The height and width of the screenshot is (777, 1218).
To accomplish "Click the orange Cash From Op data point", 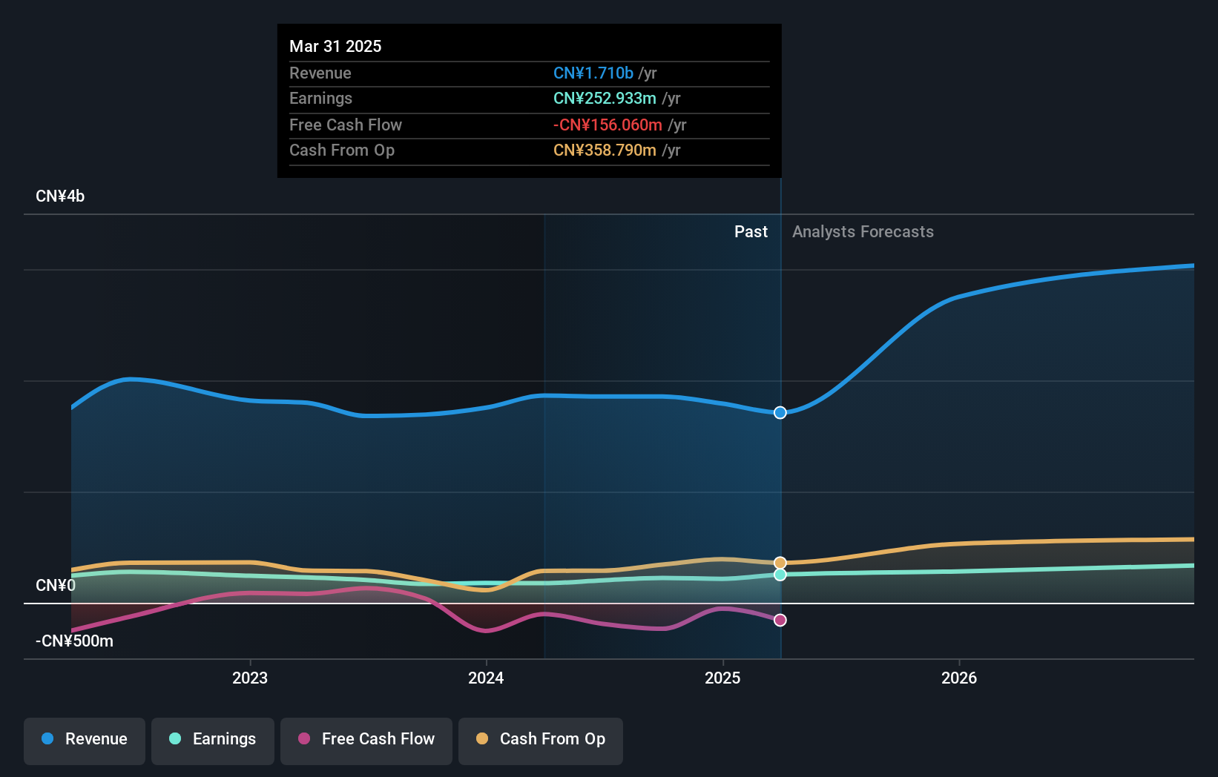I will pos(780,563).
